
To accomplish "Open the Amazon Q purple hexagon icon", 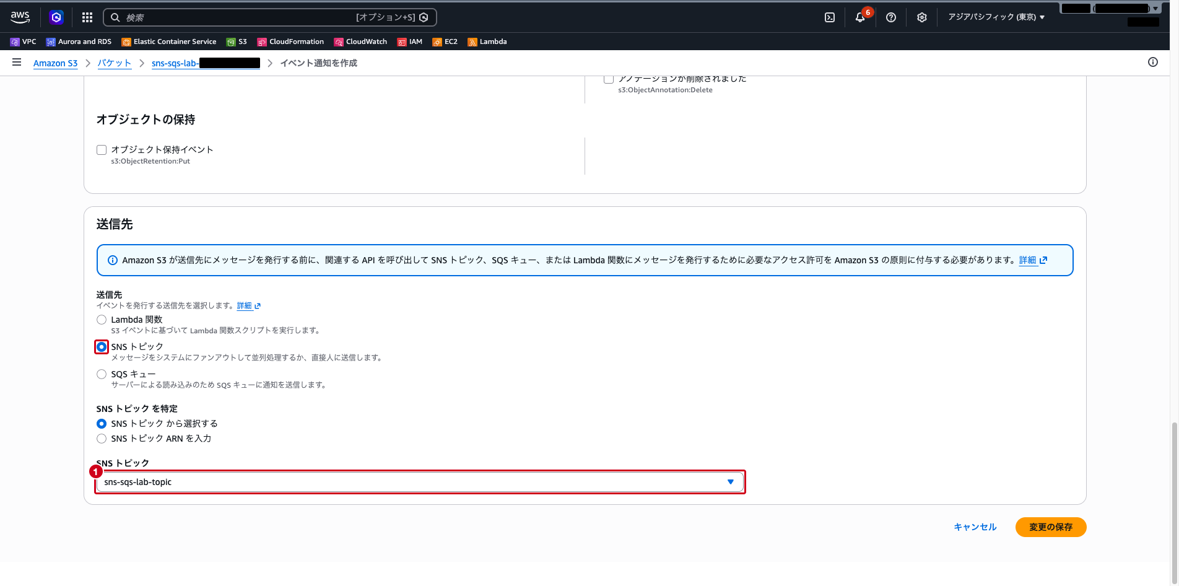I will click(56, 17).
